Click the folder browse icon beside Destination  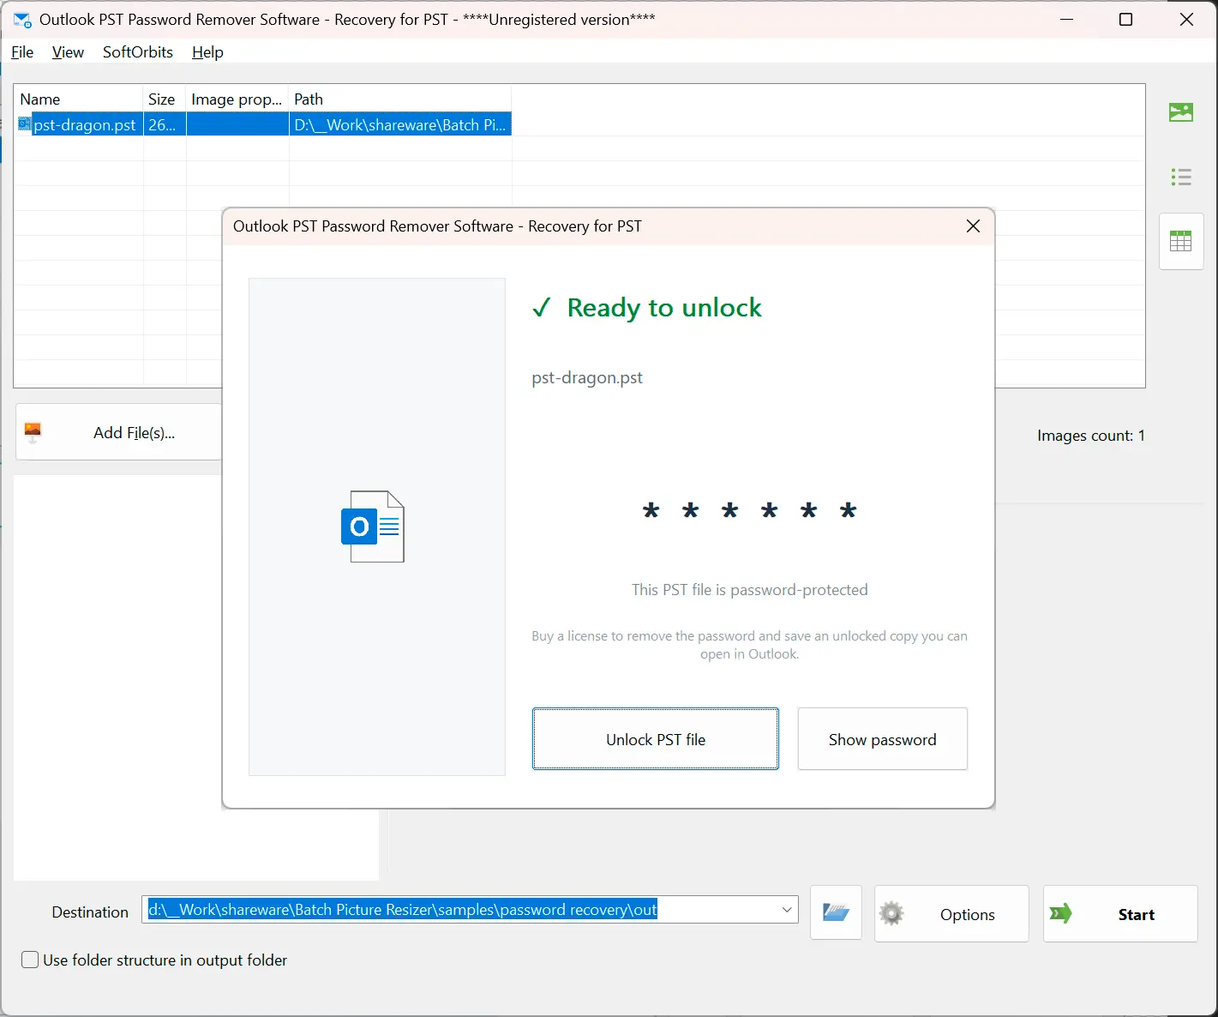tap(836, 912)
